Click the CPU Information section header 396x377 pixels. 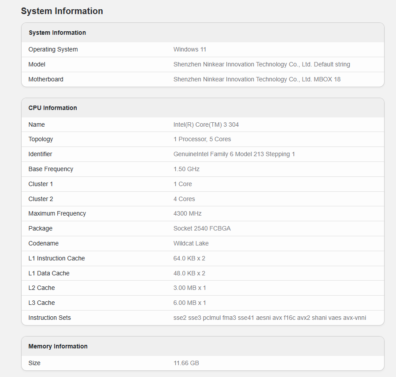(52, 108)
